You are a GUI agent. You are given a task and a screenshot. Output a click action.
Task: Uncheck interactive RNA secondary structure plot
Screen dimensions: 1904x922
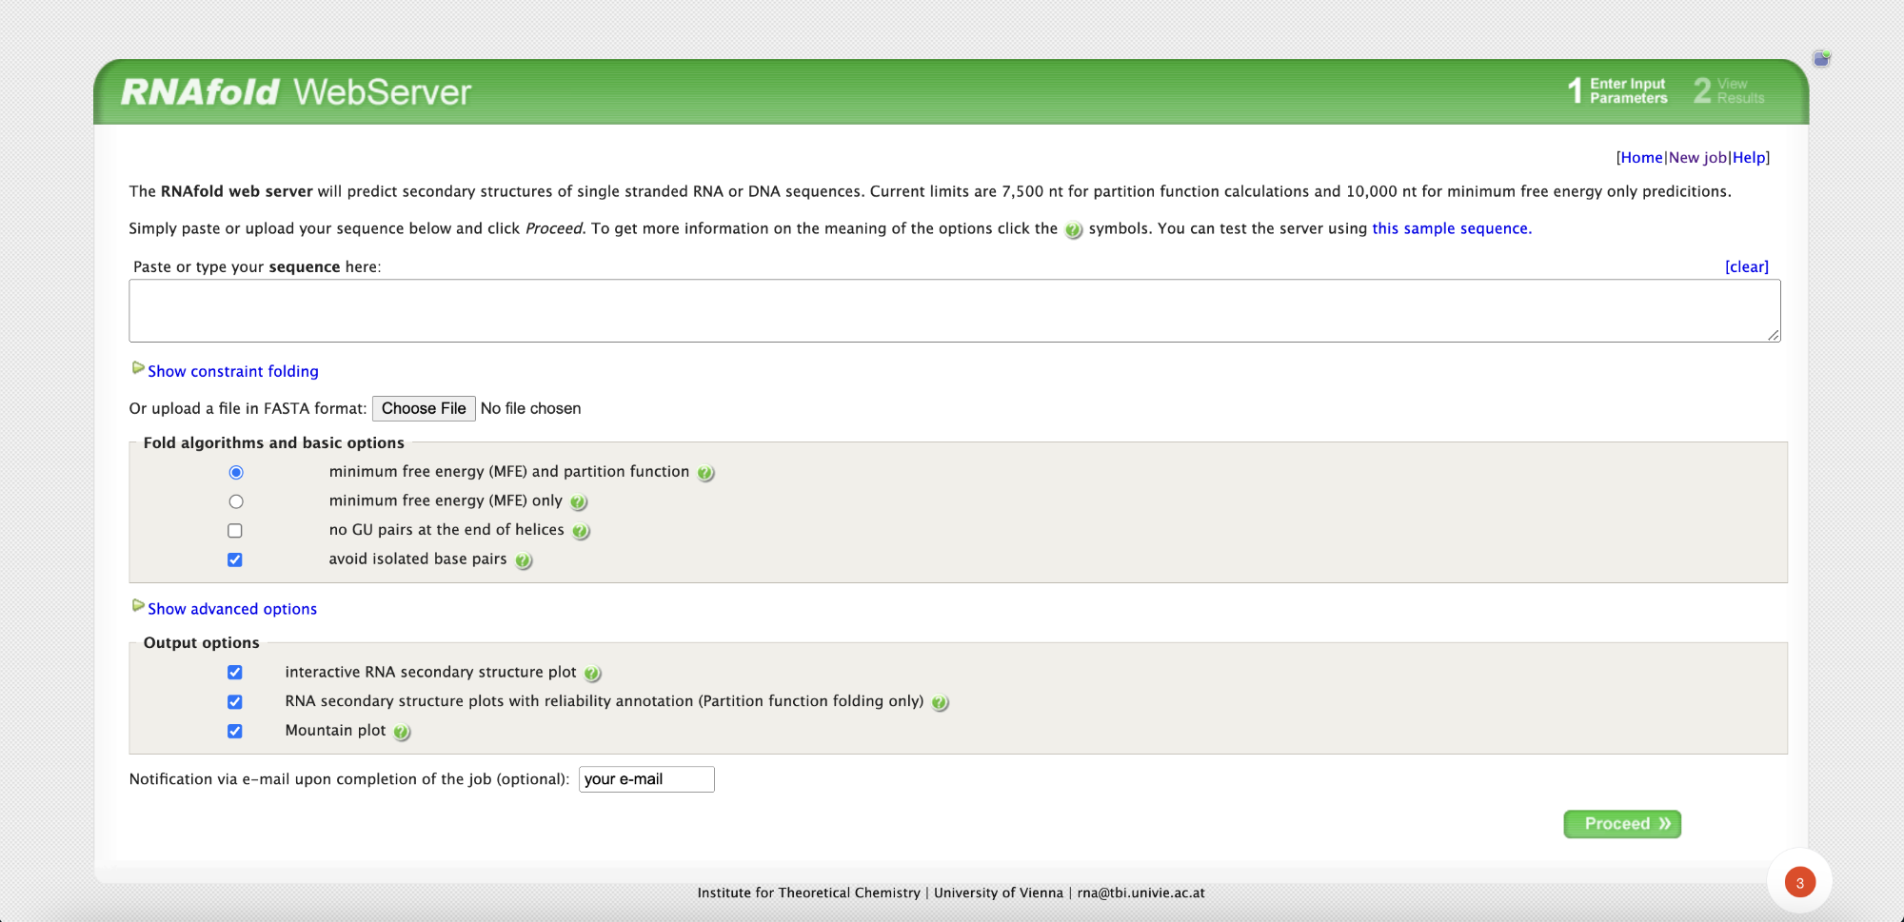[235, 673]
